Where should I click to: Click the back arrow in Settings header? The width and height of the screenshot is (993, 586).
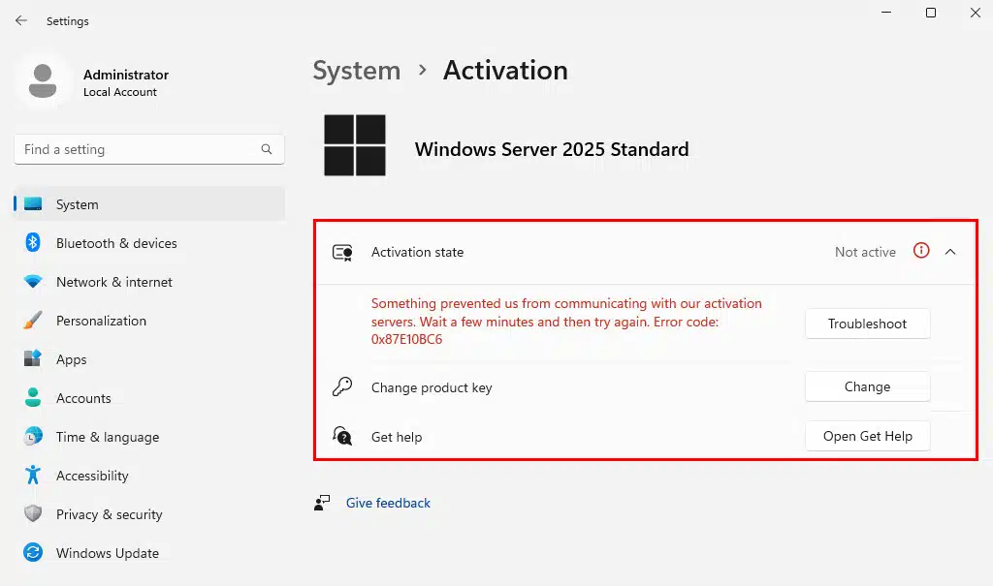click(x=21, y=20)
